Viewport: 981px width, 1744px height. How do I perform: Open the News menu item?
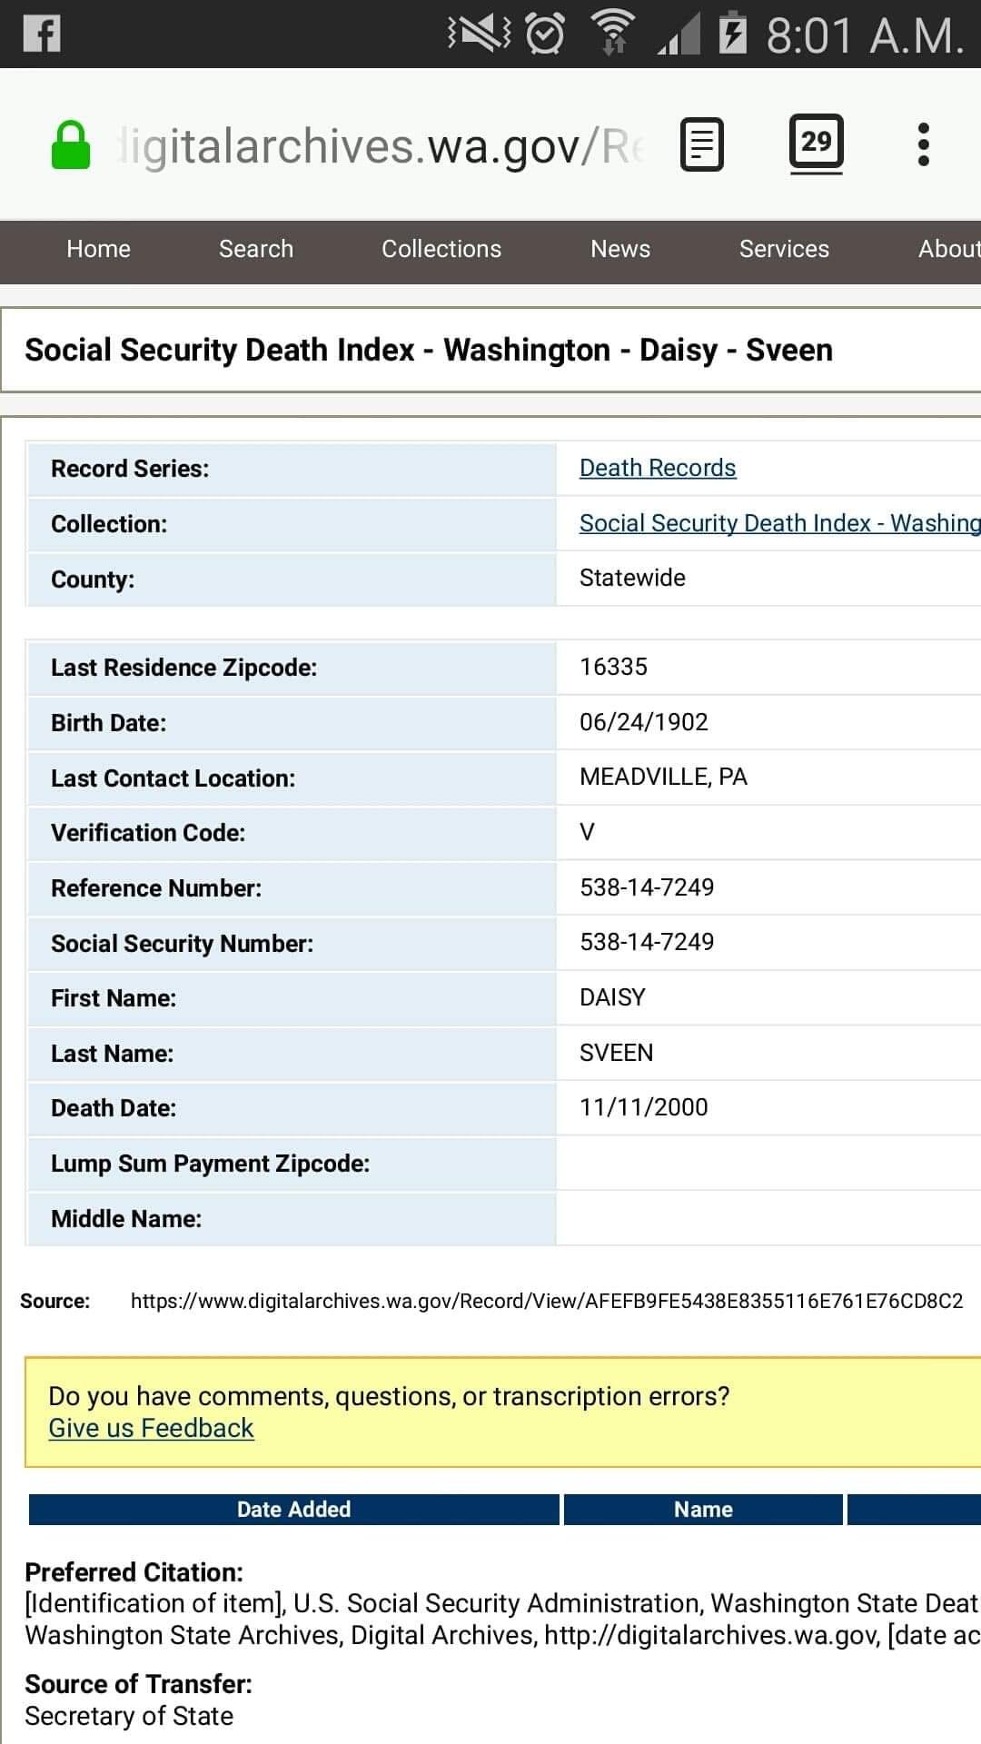[620, 249]
